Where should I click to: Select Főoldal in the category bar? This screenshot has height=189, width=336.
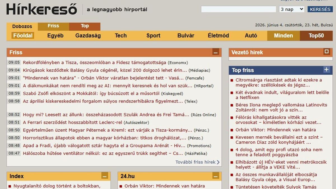(23, 36)
